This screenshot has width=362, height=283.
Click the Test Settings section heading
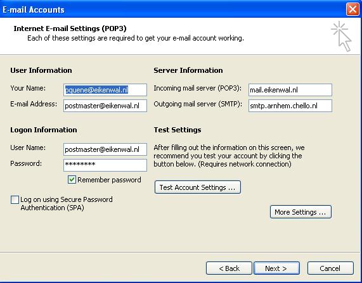(x=178, y=130)
